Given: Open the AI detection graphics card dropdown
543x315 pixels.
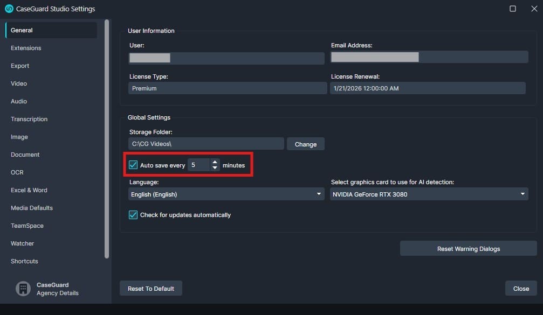Looking at the screenshot, I should coord(429,194).
